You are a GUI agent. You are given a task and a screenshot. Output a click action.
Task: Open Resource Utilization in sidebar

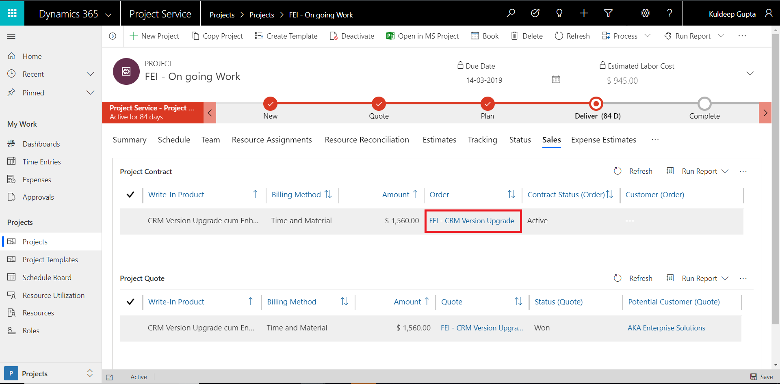(x=54, y=296)
